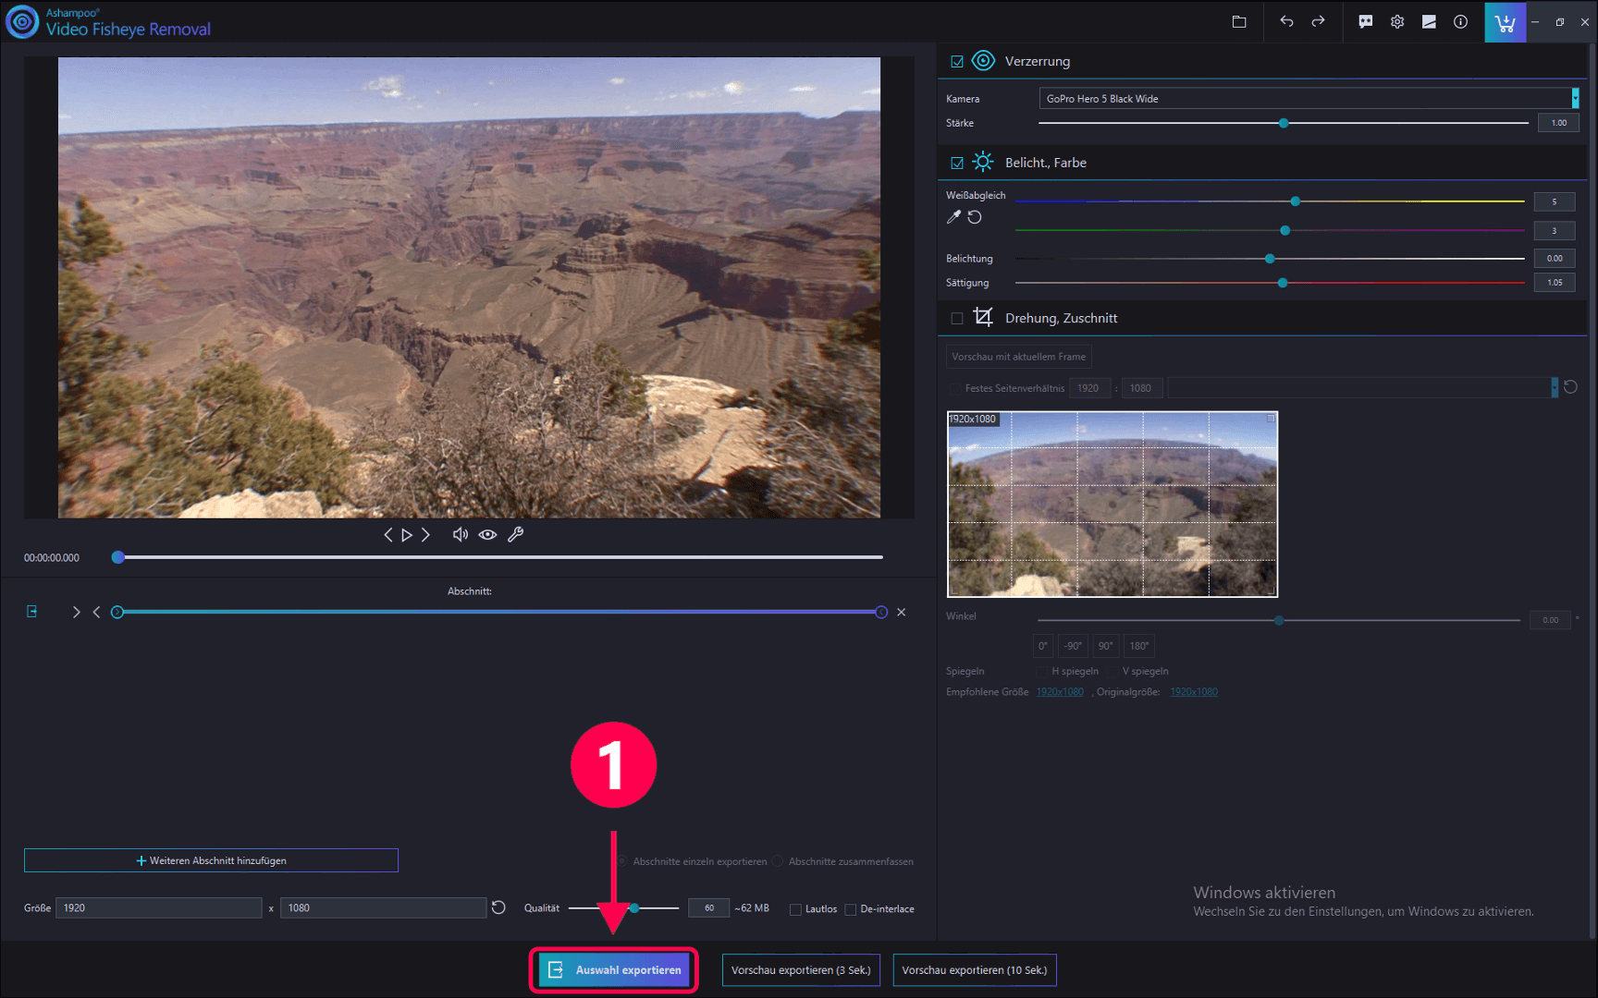Screen dimensions: 1598x998
Task: Click the Größe height field 1080
Action: click(383, 907)
